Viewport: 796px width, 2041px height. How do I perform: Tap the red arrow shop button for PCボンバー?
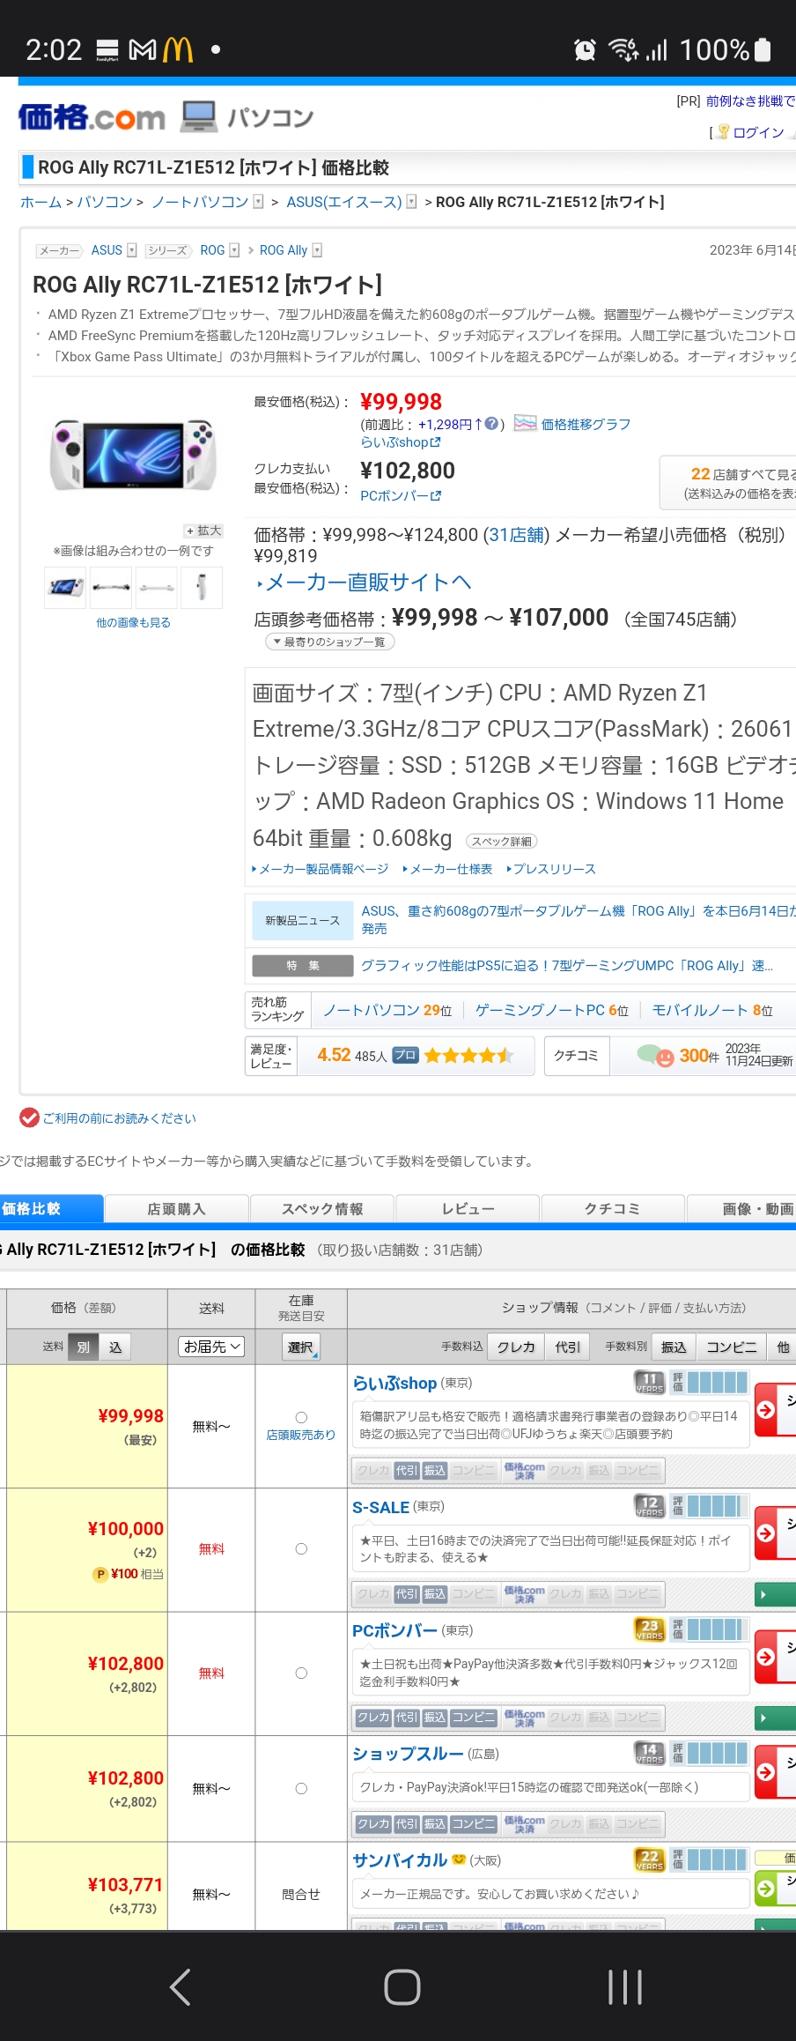[775, 1657]
